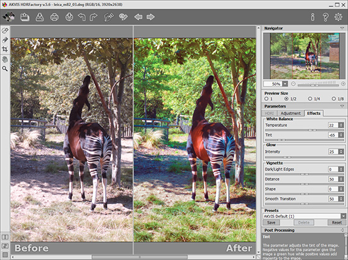Click the save image icon
The image size is (348, 260).
click(40, 17)
